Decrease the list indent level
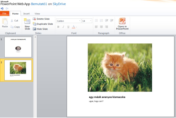This screenshot has width=176, height=118. click(x=106, y=20)
